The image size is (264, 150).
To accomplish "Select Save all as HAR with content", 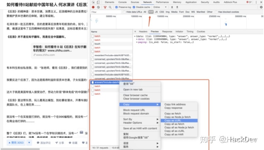I will (x=140, y=128).
